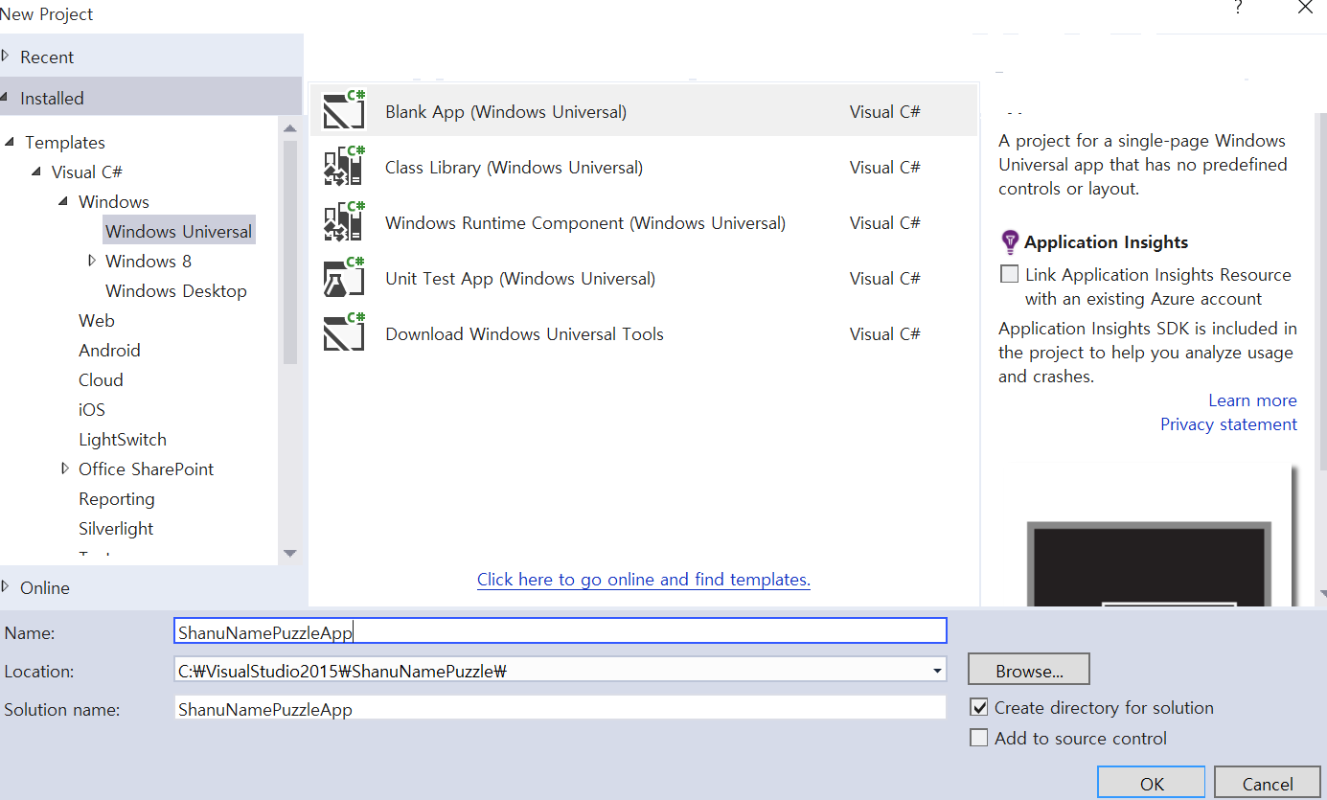Select Download Windows Universal Tools text
This screenshot has width=1327, height=800.
click(x=524, y=333)
